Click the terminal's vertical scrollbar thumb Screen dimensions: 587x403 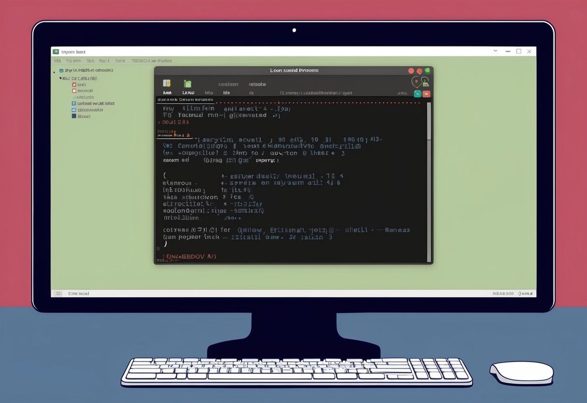(428, 121)
